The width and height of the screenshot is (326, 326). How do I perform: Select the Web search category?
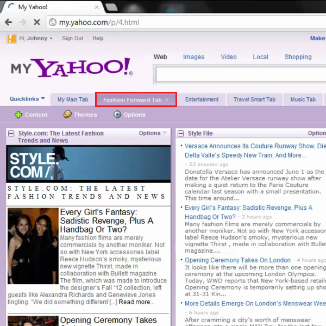click(x=160, y=57)
